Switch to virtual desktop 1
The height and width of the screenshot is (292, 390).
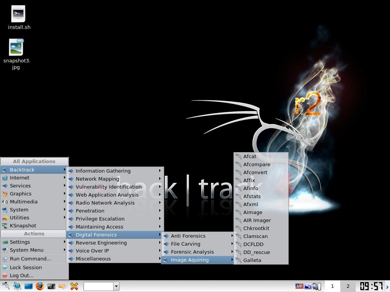pos(332,286)
